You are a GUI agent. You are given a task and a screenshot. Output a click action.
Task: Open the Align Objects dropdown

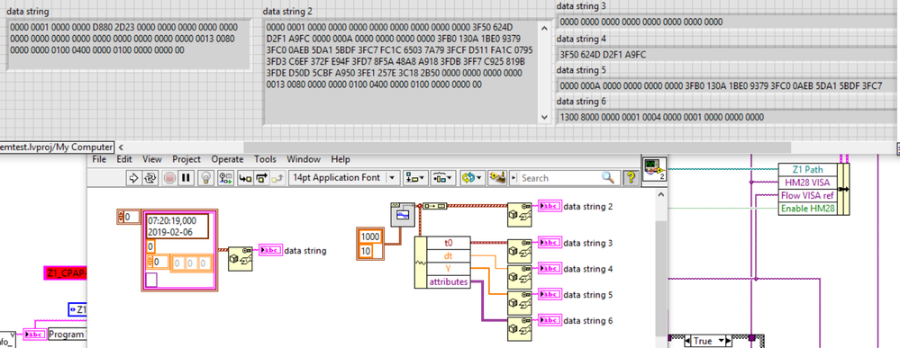[414, 178]
